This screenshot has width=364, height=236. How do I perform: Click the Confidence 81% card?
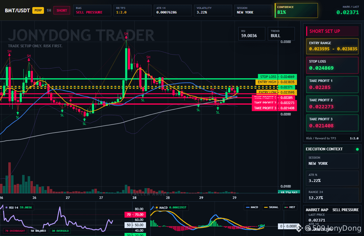point(296,10)
